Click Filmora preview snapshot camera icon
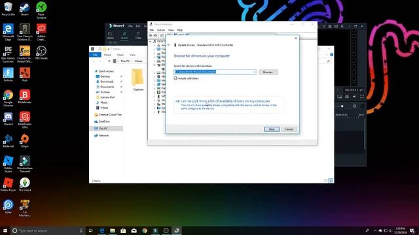The image size is (419, 235). point(347,97)
